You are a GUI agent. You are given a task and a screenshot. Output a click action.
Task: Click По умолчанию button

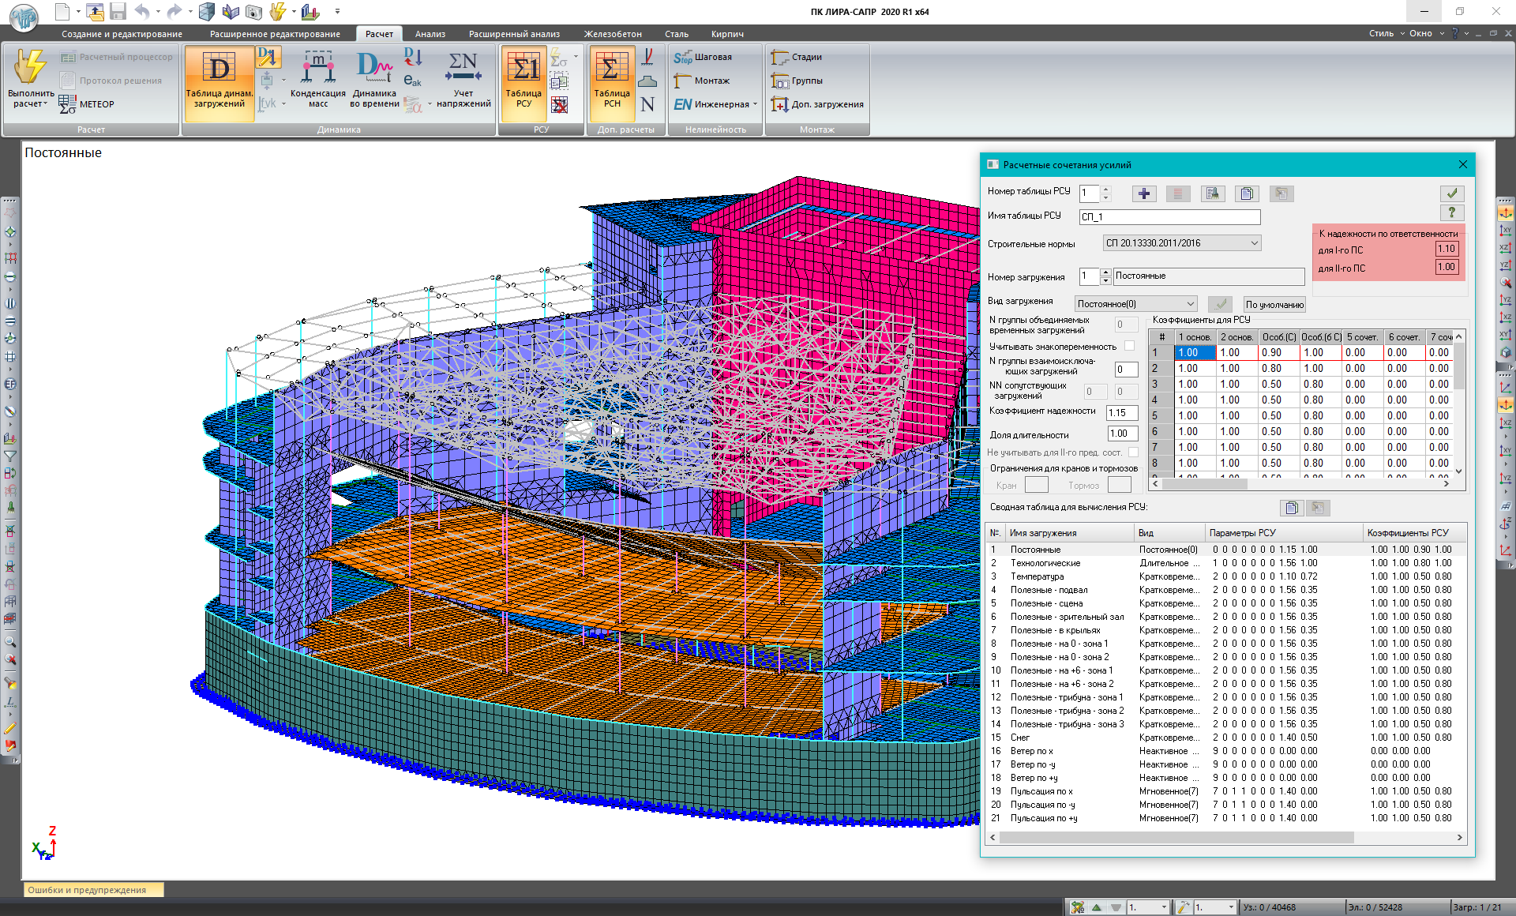[1274, 305]
